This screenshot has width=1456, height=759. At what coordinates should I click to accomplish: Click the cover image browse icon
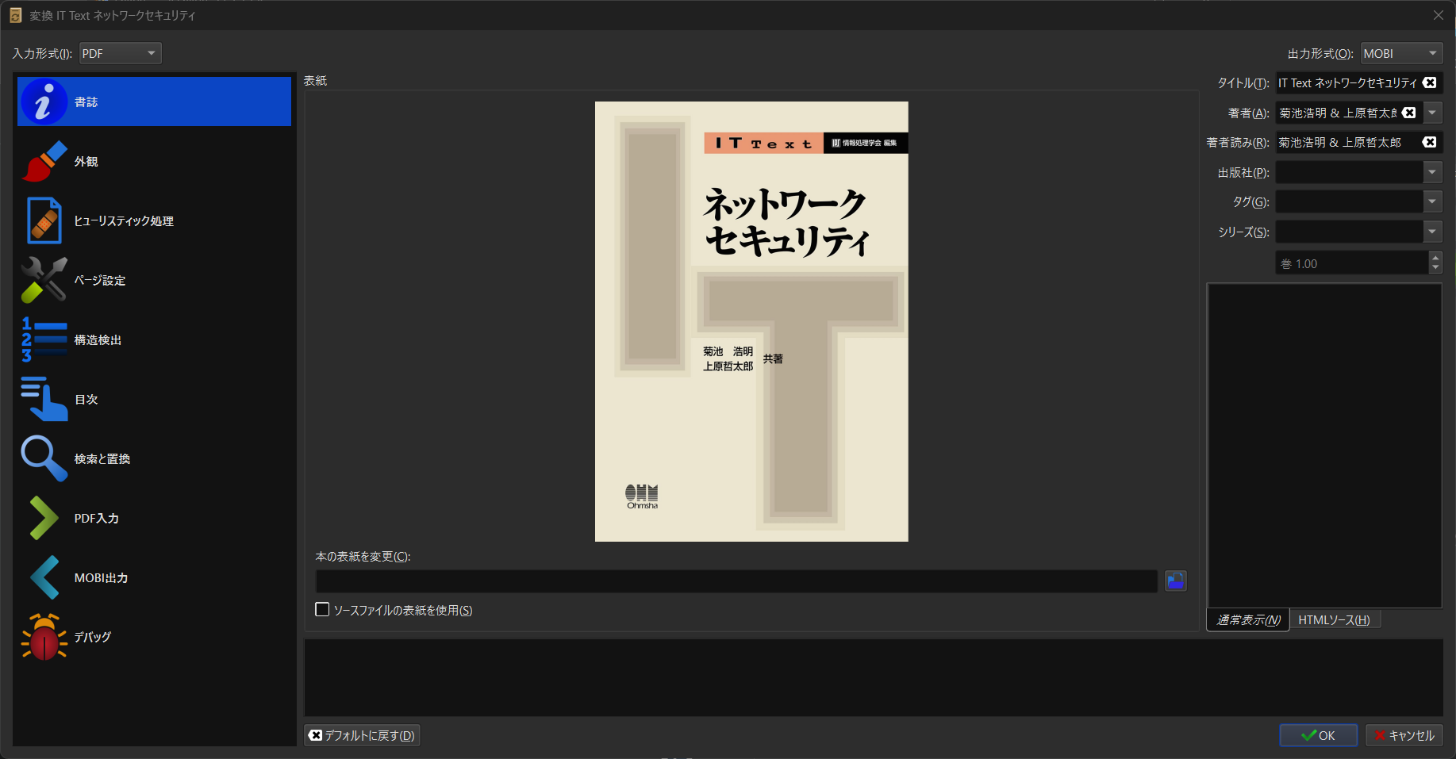point(1175,581)
